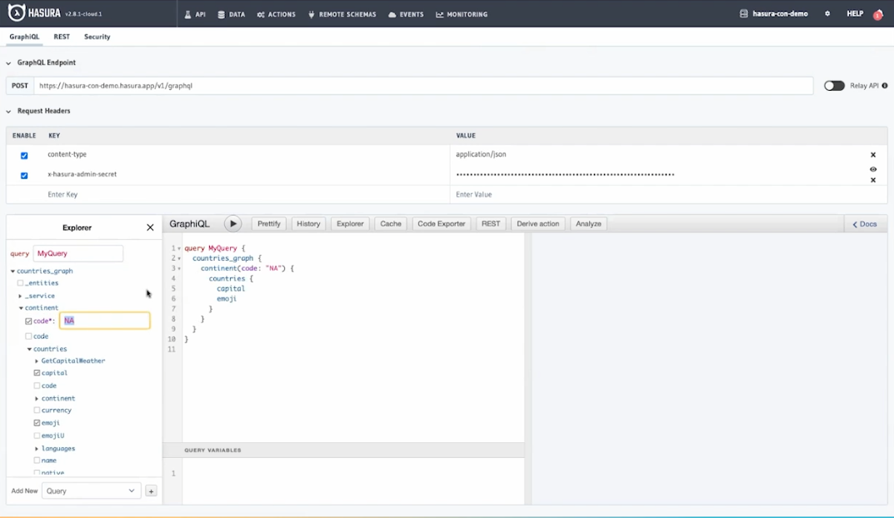Close the Explorer panel with X icon
This screenshot has height=518, width=894.
[150, 227]
